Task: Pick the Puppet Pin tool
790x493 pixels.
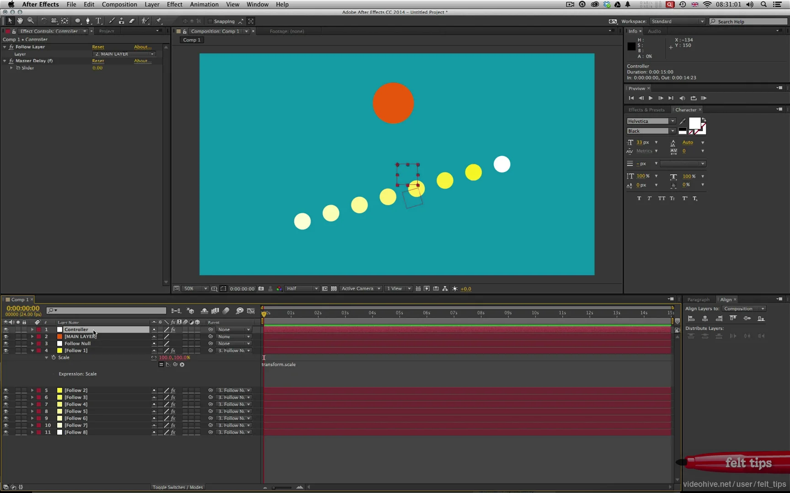Action: click(x=159, y=21)
